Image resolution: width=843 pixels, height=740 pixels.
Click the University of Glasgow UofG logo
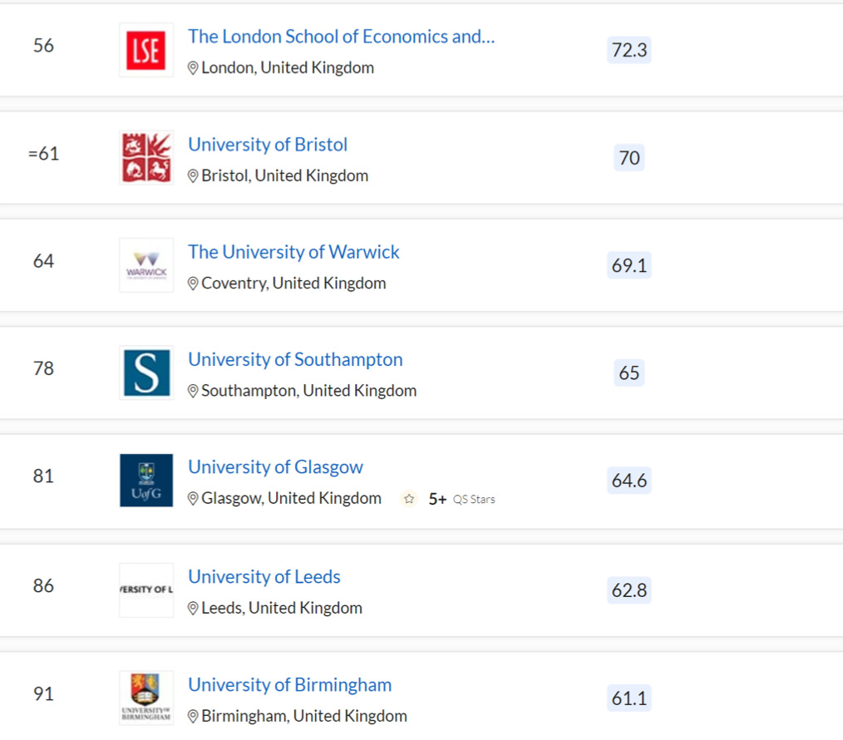(x=145, y=481)
